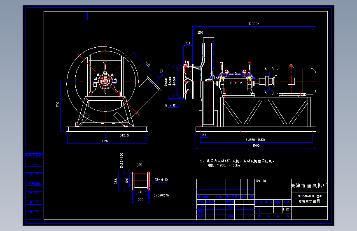Image resolution: width=357 pixels, height=231 pixels.
Task: Click the Φ450 diameter label
Action: point(174,82)
